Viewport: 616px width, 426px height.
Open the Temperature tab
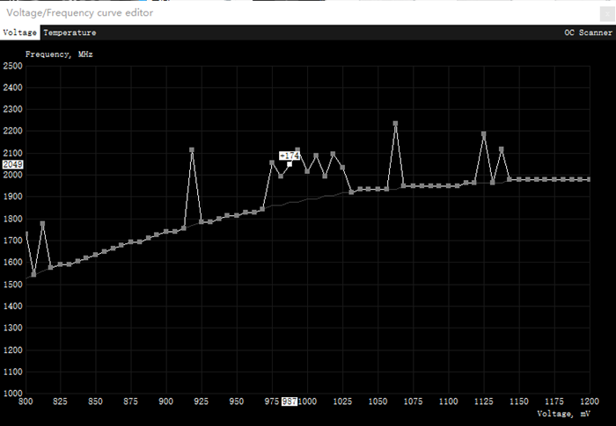pos(70,32)
